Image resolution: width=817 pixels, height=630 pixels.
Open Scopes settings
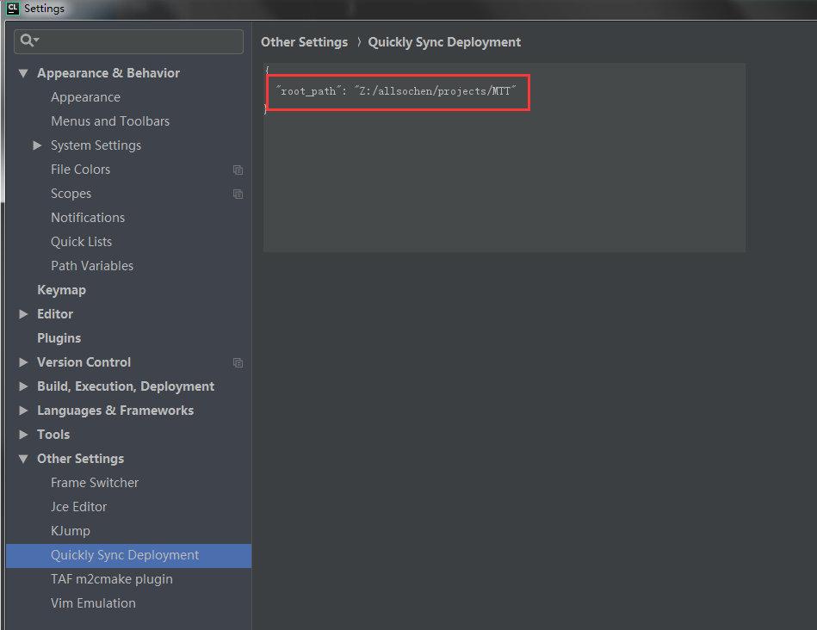tap(71, 194)
